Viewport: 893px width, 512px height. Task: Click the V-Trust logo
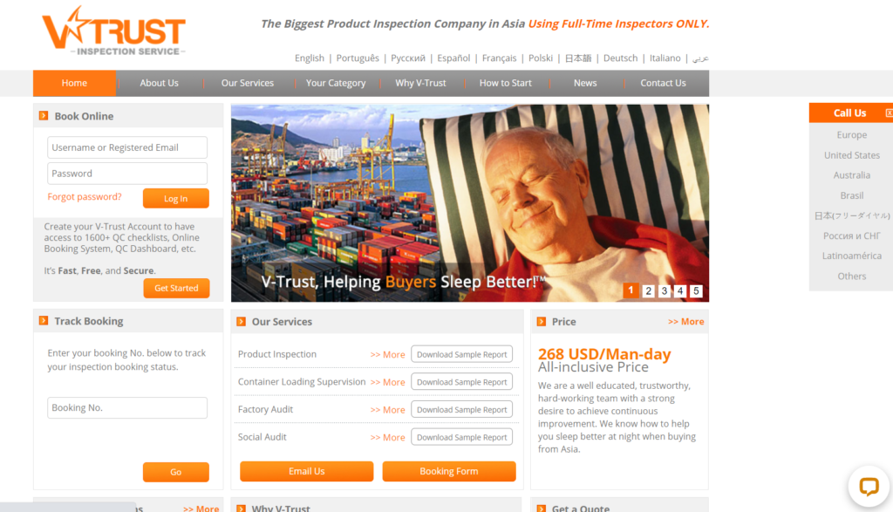click(114, 31)
